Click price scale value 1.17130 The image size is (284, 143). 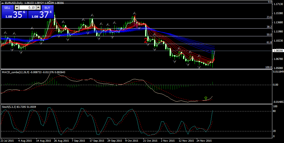tap(278, 4)
